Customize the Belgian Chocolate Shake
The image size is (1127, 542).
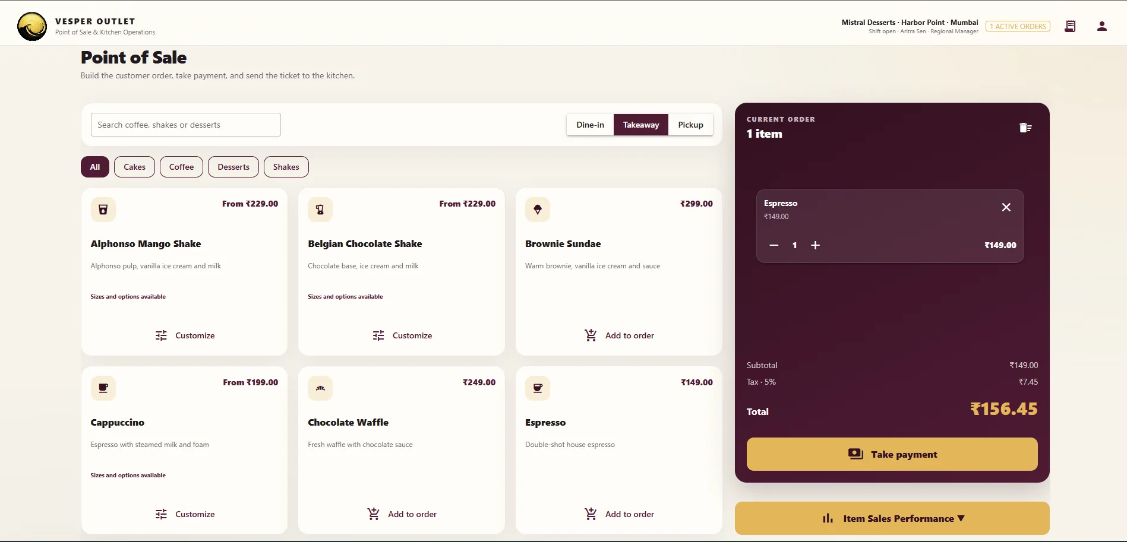(402, 335)
